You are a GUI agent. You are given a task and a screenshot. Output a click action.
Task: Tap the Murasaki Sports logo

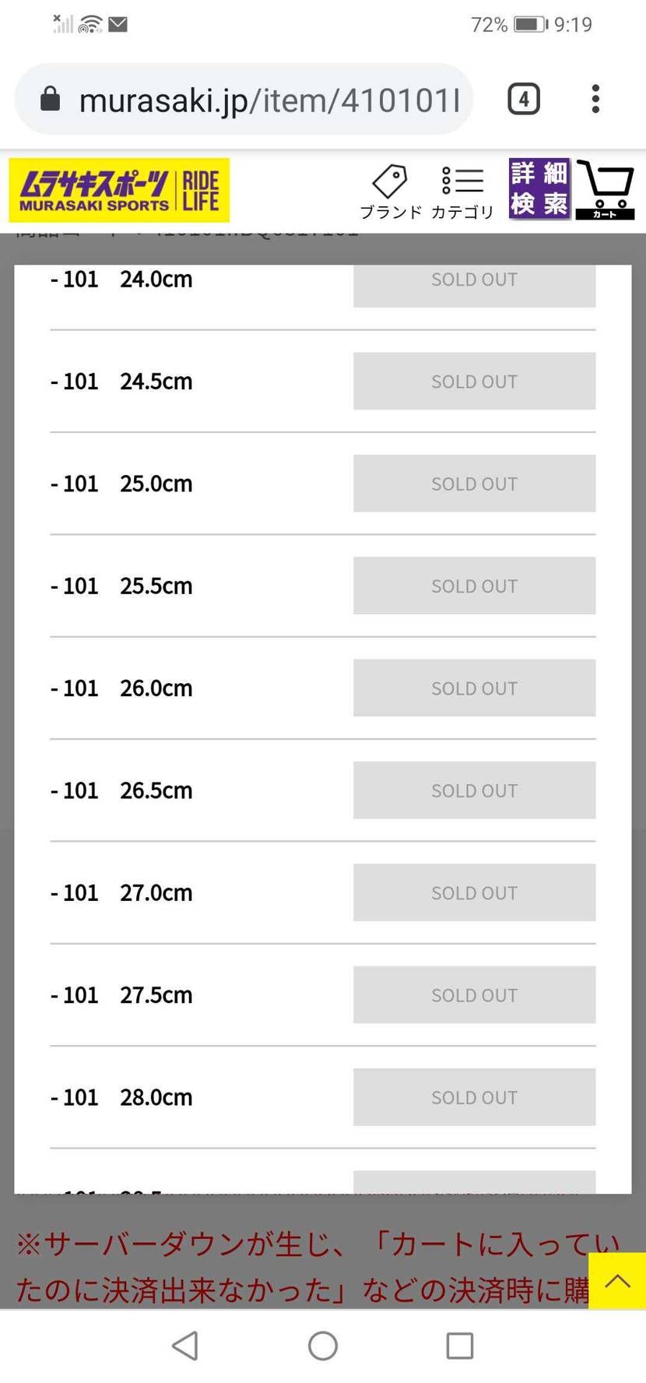click(119, 190)
